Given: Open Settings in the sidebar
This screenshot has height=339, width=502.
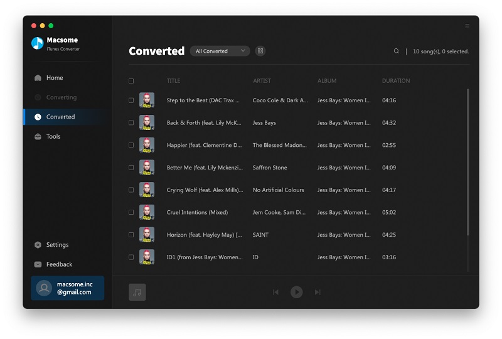Looking at the screenshot, I should [56, 245].
